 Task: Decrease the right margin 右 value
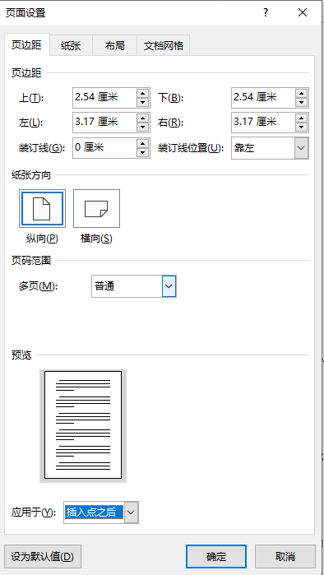coord(302,128)
